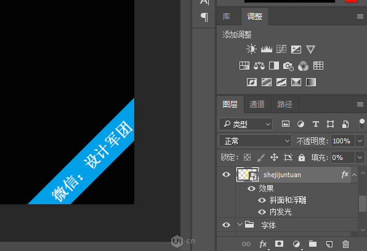This screenshot has height=251, width=367.
Task: Hide the shejijuntuan layer
Action: [x=226, y=175]
